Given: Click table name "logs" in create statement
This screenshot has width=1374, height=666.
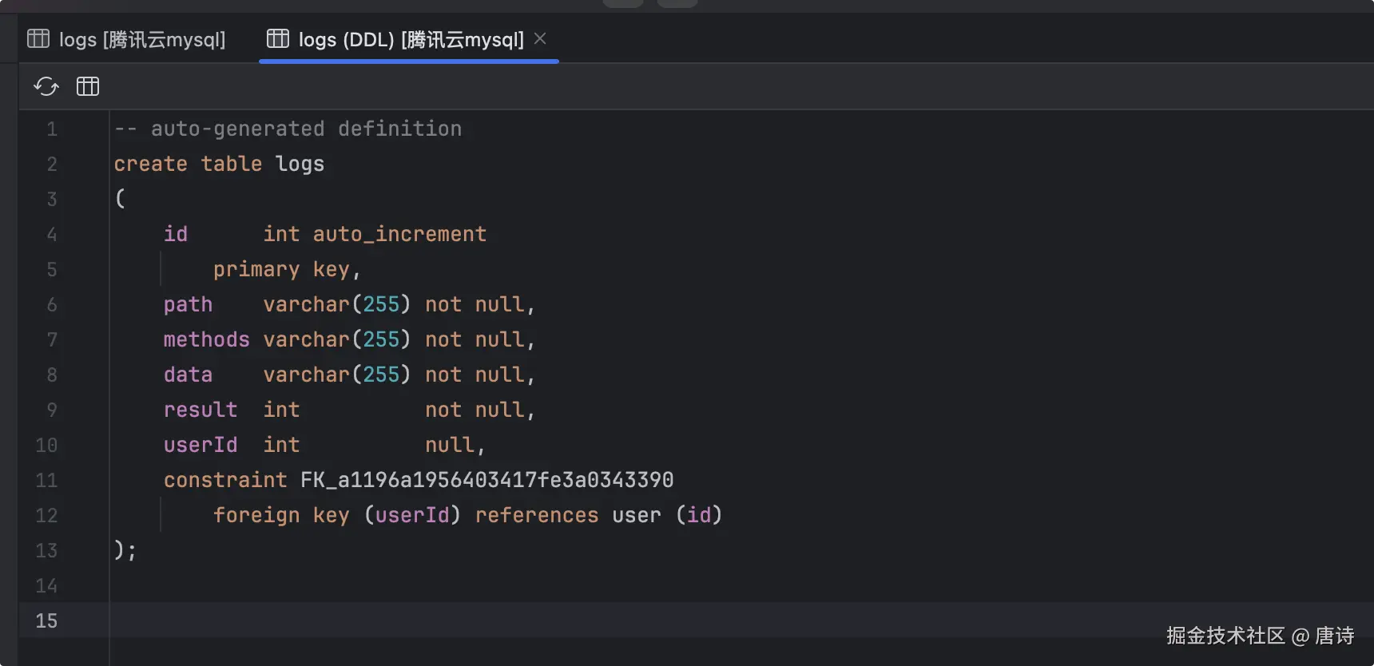Looking at the screenshot, I should click(300, 165).
